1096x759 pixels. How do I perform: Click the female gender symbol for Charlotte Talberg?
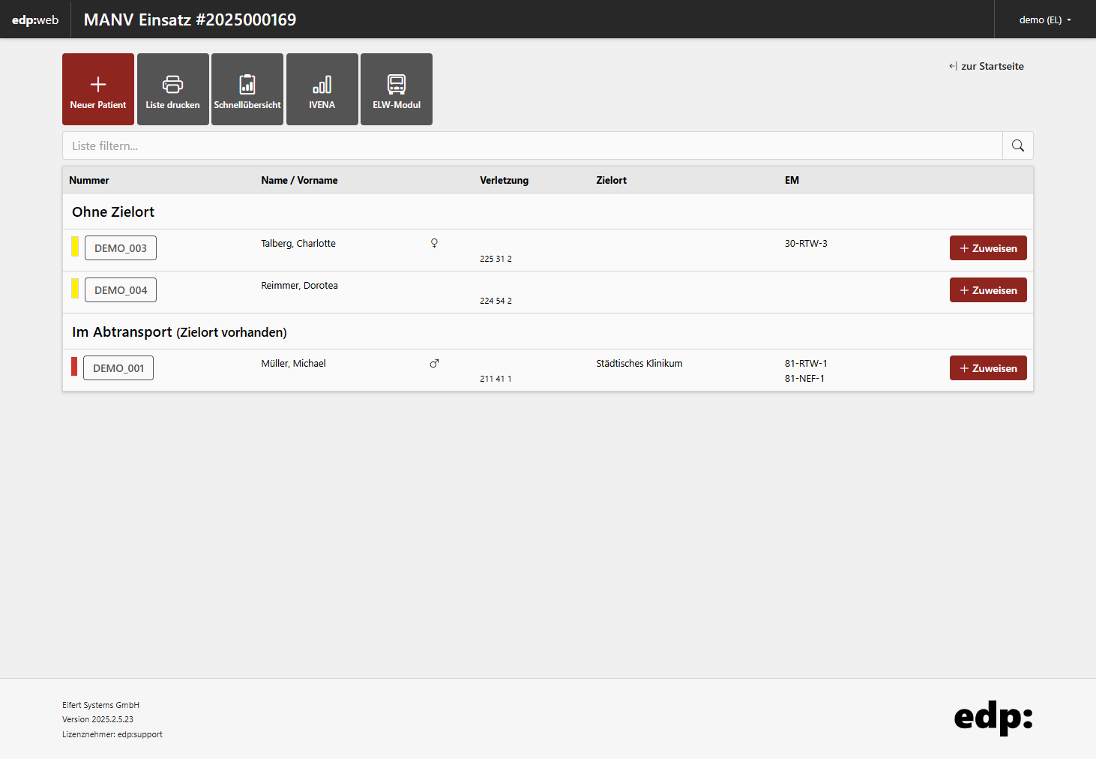(434, 243)
